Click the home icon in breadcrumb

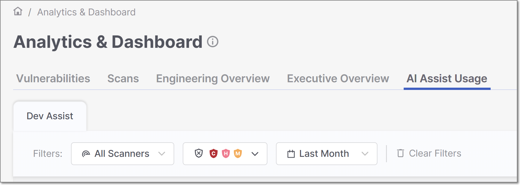click(x=18, y=11)
